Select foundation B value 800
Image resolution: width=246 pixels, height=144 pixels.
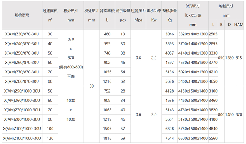pyautogui.click(x=221, y=114)
